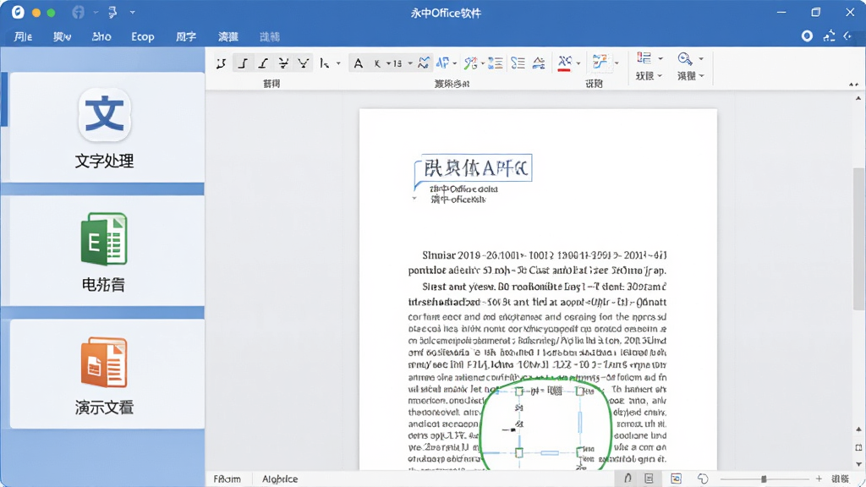866x487 pixels.
Task: Click the greyed-out last menu item
Action: click(270, 36)
